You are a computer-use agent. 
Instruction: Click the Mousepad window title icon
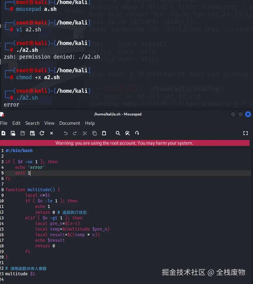tap(2, 114)
